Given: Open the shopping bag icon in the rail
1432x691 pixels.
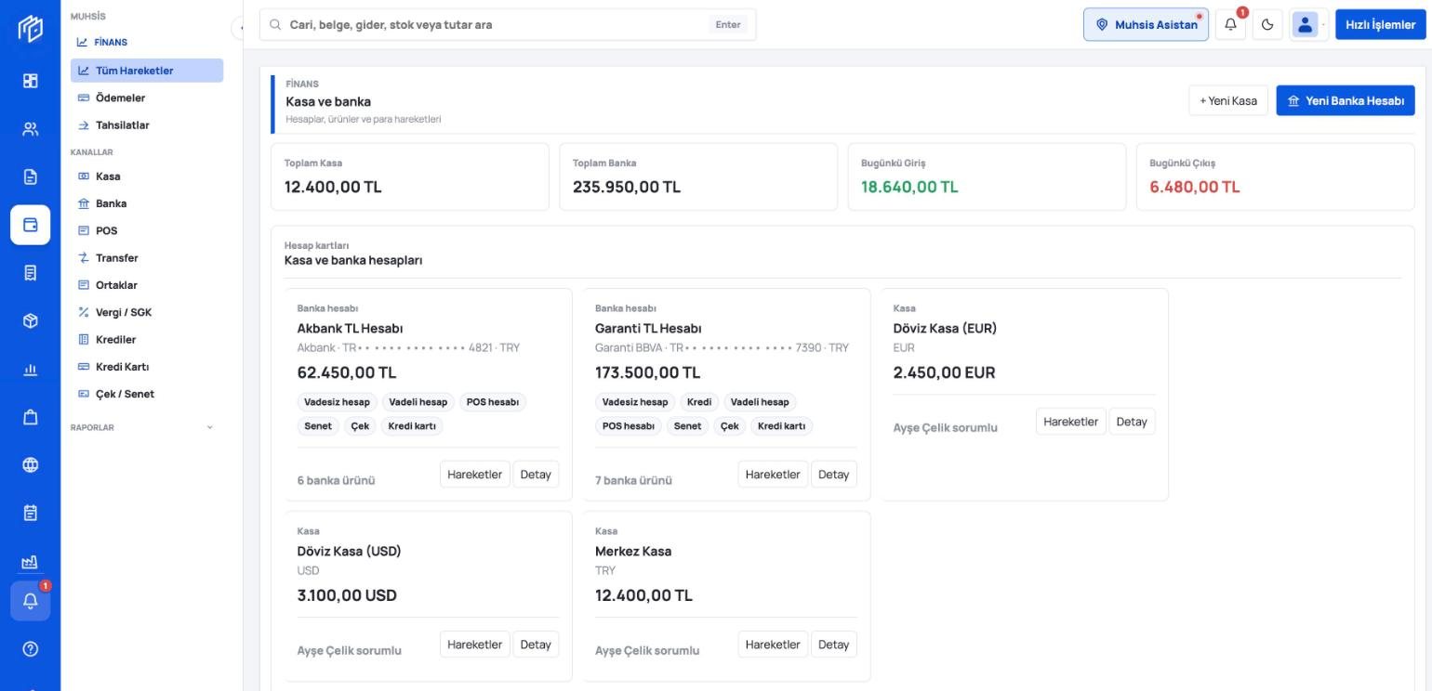Looking at the screenshot, I should [30, 417].
